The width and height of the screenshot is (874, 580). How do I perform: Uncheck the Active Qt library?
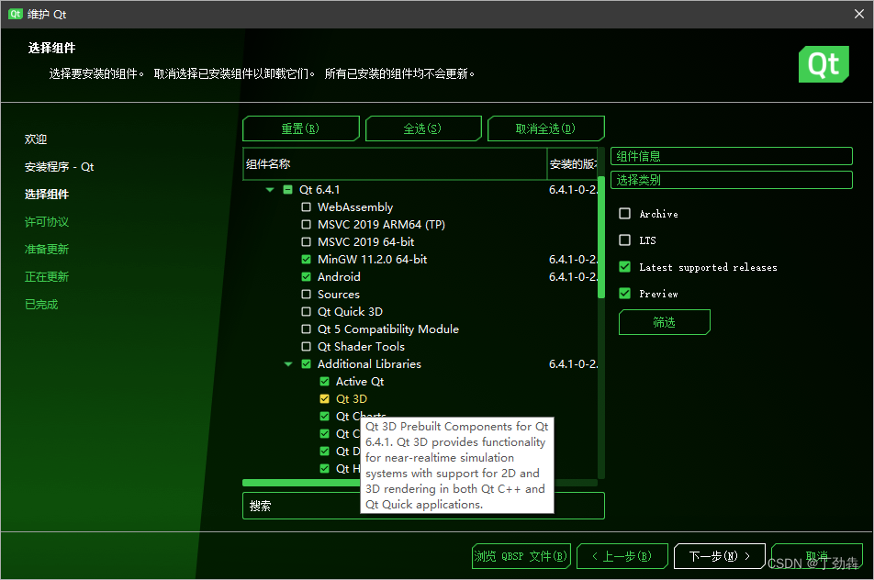click(324, 382)
